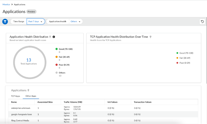The image size is (207, 124).
Task: Click the gray Others color dot in legend
Action: click(56, 73)
